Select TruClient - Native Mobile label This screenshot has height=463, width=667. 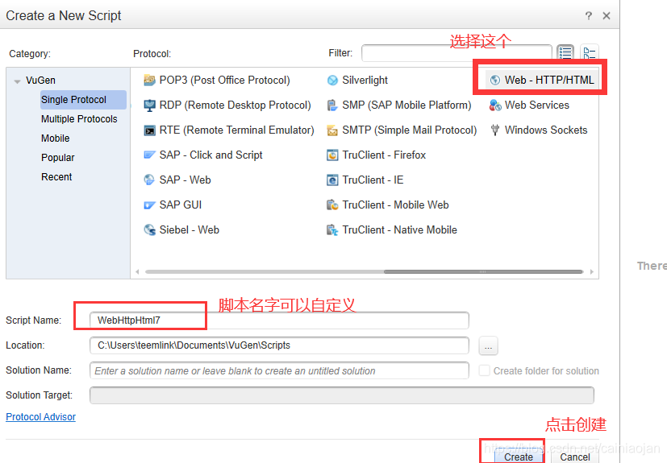pyautogui.click(x=400, y=229)
